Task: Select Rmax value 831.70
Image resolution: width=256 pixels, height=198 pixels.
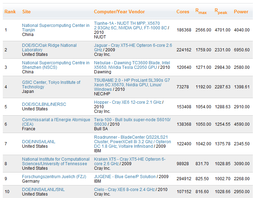Action: [202, 164]
